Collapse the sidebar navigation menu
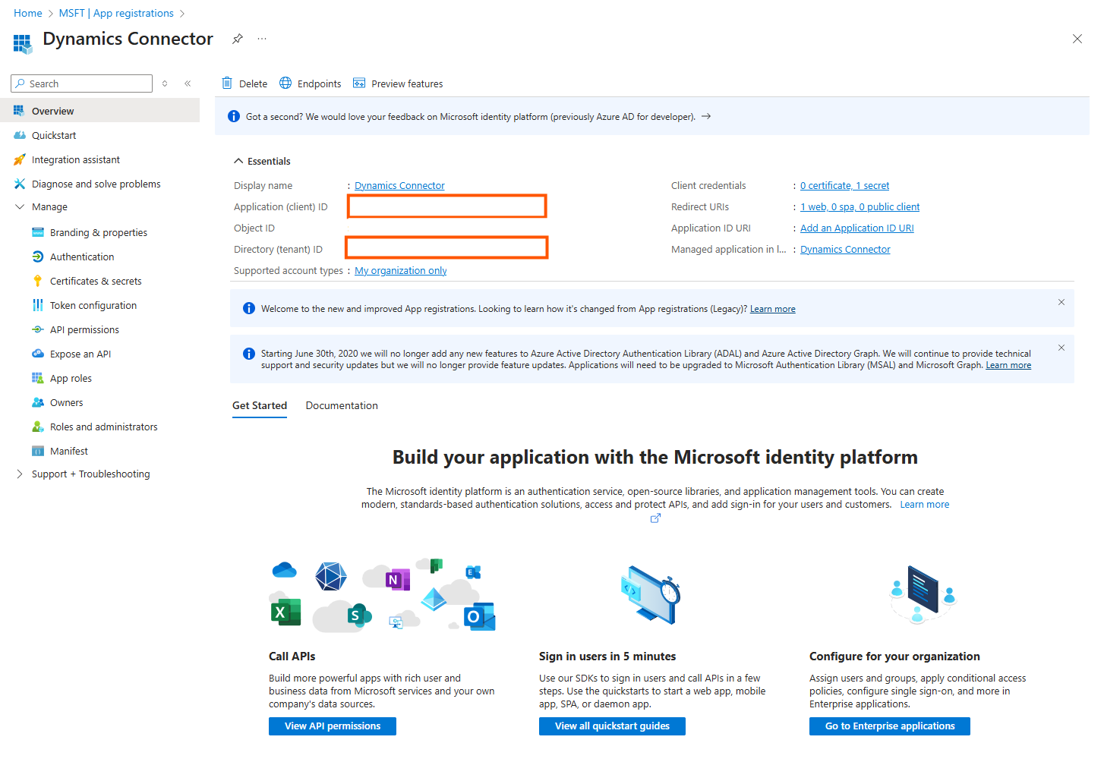 (188, 83)
